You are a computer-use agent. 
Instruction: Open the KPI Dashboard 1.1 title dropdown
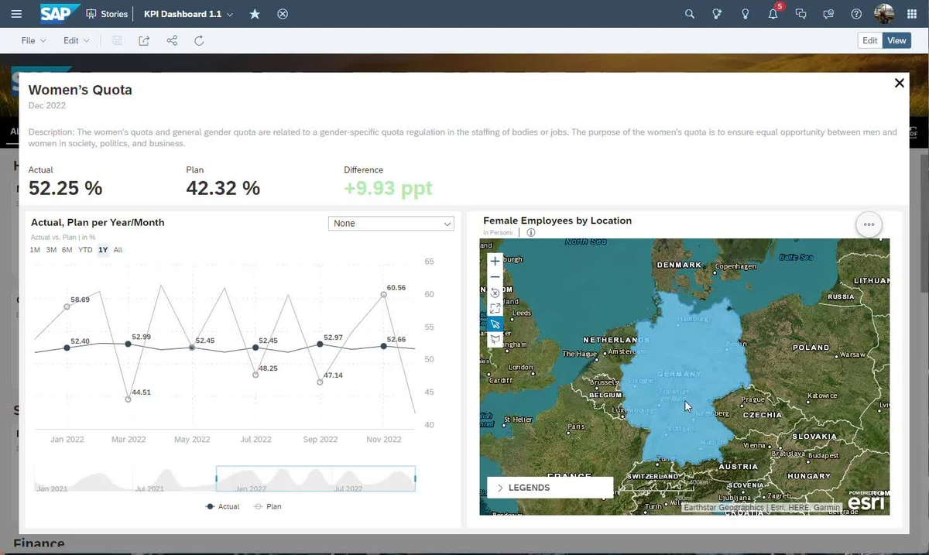click(230, 13)
